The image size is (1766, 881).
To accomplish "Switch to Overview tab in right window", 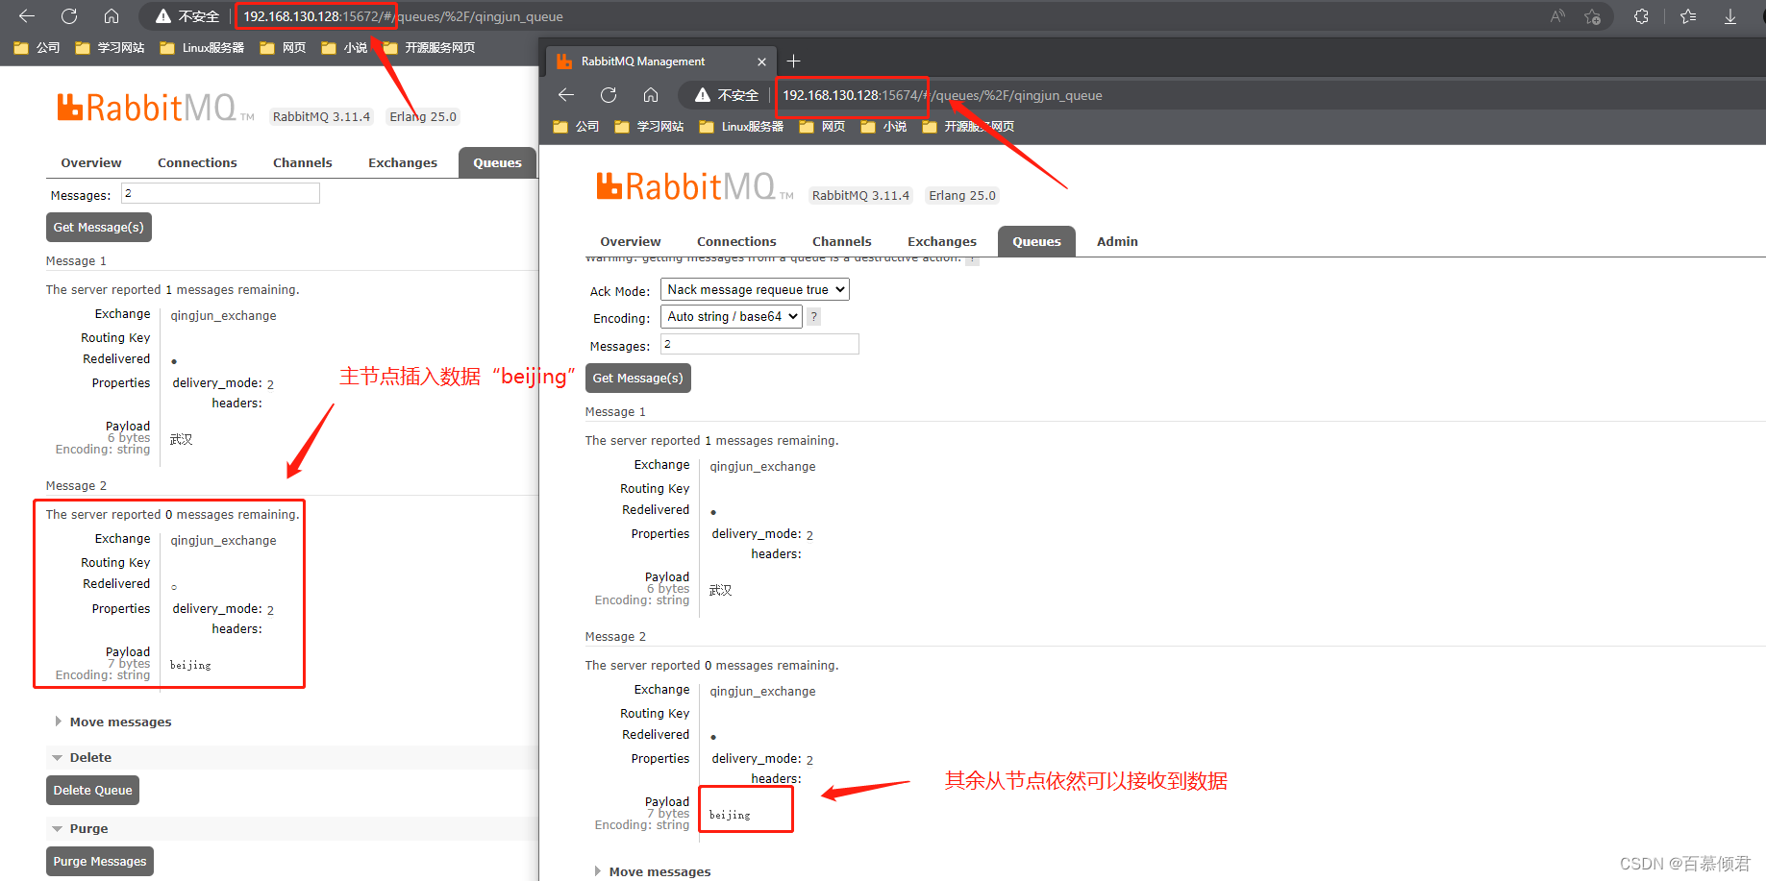I will (x=631, y=241).
